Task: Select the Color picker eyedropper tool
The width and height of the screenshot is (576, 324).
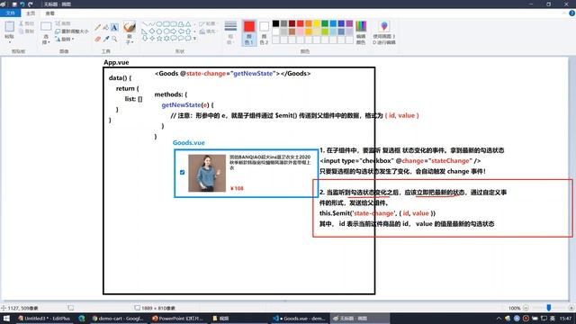Action: click(x=106, y=39)
